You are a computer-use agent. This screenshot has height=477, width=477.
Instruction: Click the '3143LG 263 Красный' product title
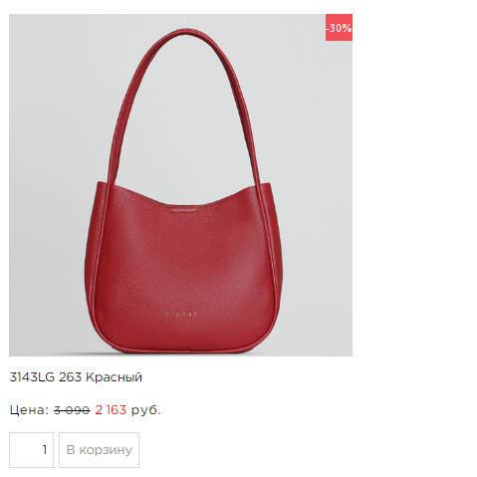coord(76,377)
